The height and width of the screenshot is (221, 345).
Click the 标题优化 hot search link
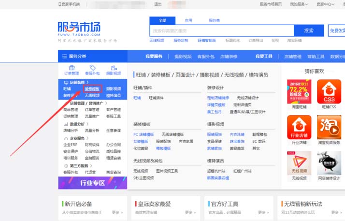click(x=233, y=40)
